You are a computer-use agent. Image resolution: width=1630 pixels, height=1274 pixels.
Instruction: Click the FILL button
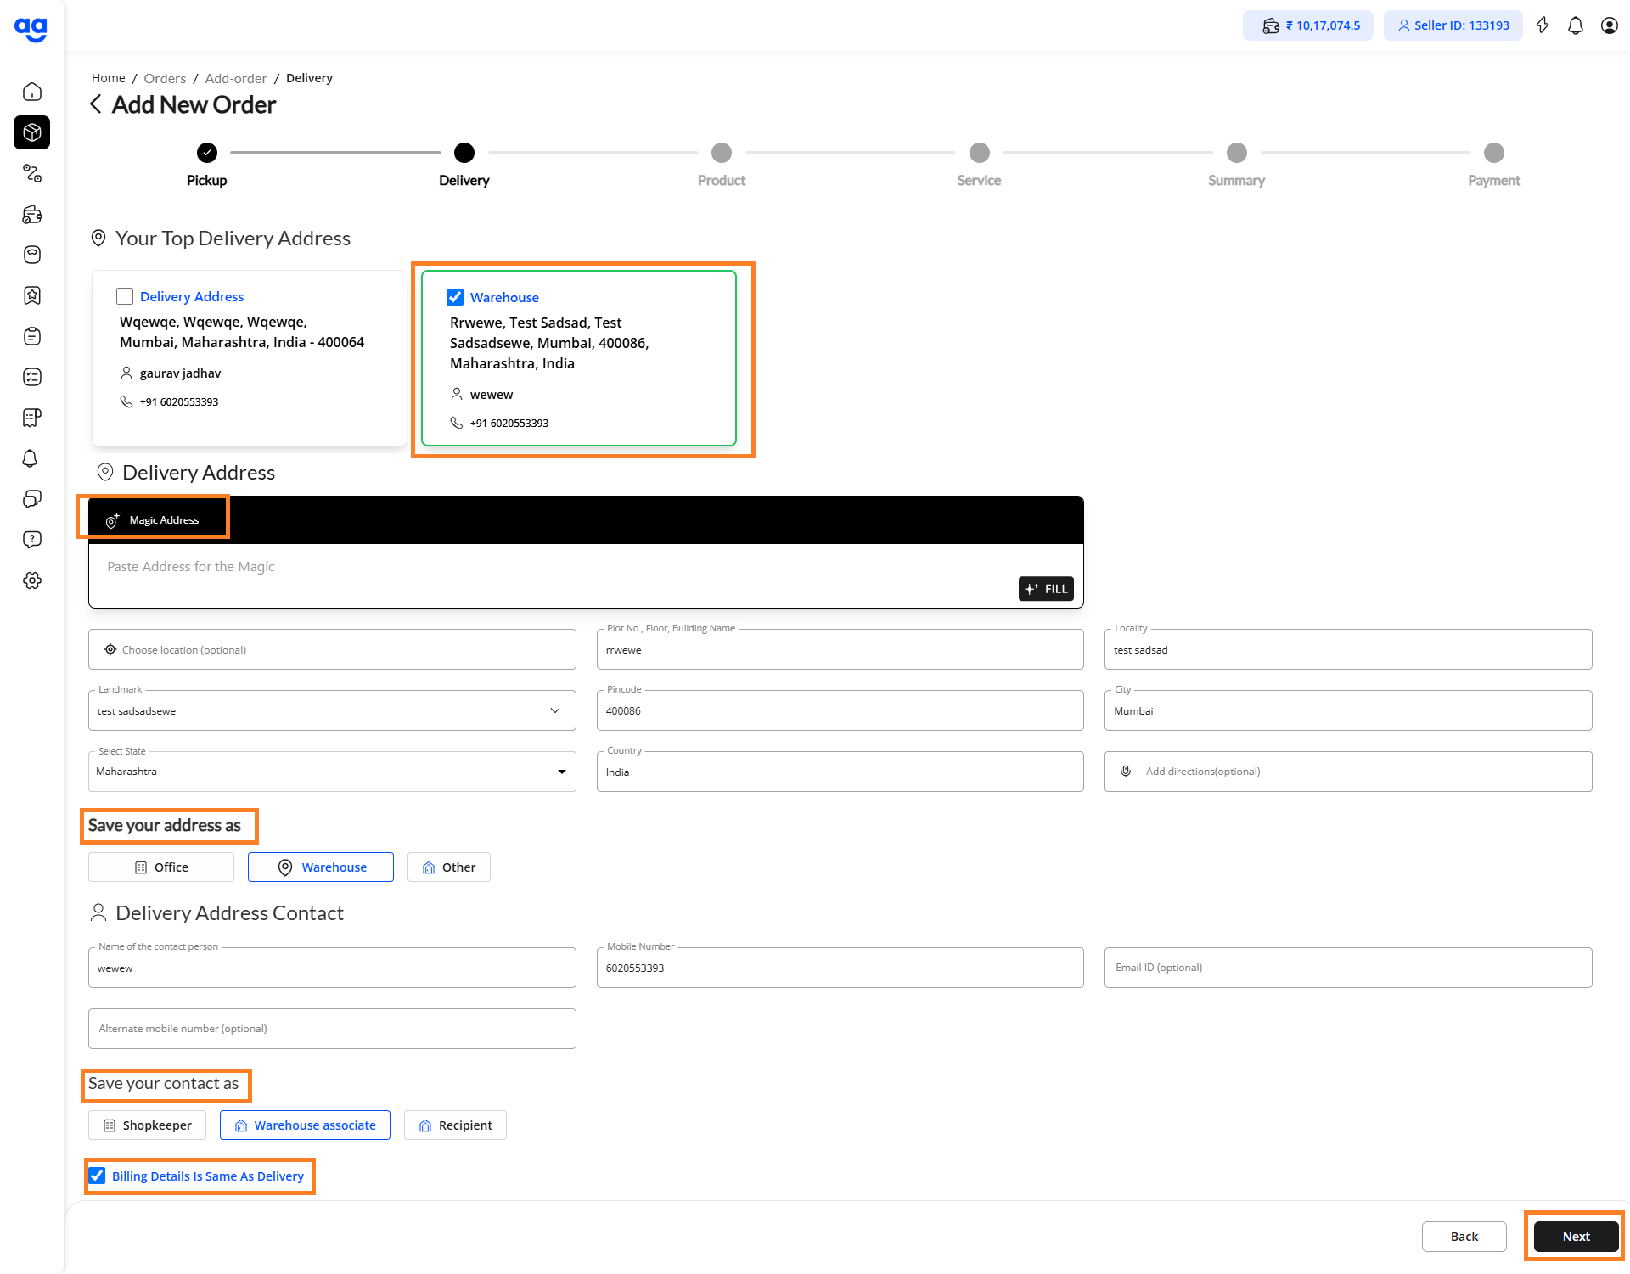click(x=1046, y=589)
